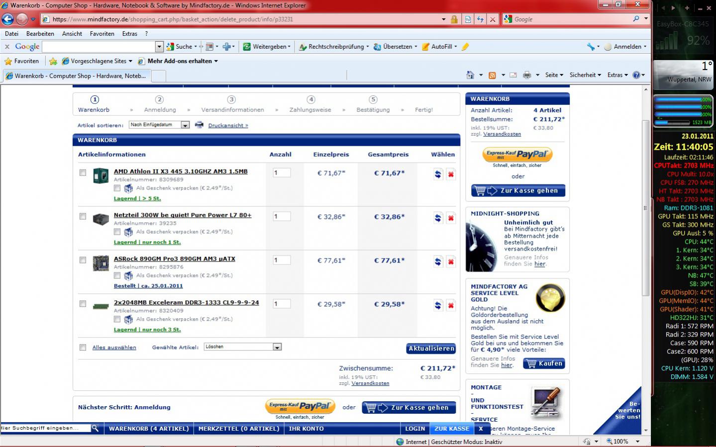Open the Datei menu

(x=11, y=34)
